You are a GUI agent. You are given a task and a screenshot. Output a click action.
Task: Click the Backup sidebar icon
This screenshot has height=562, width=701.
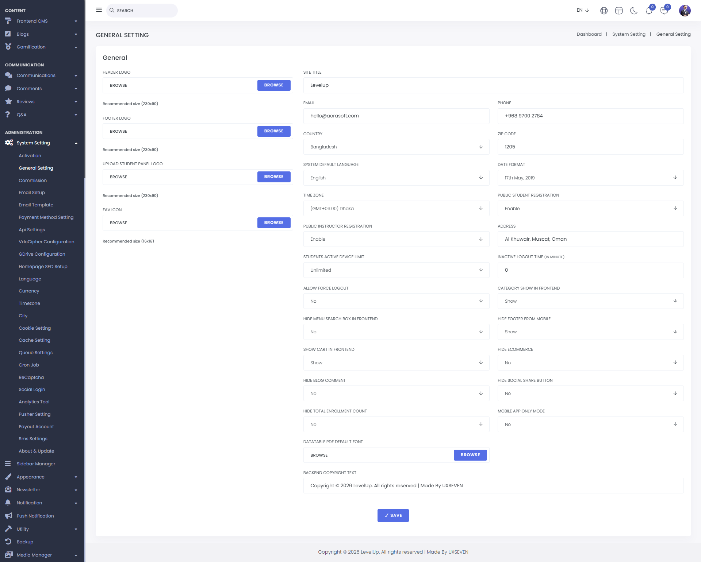[x=8, y=542]
